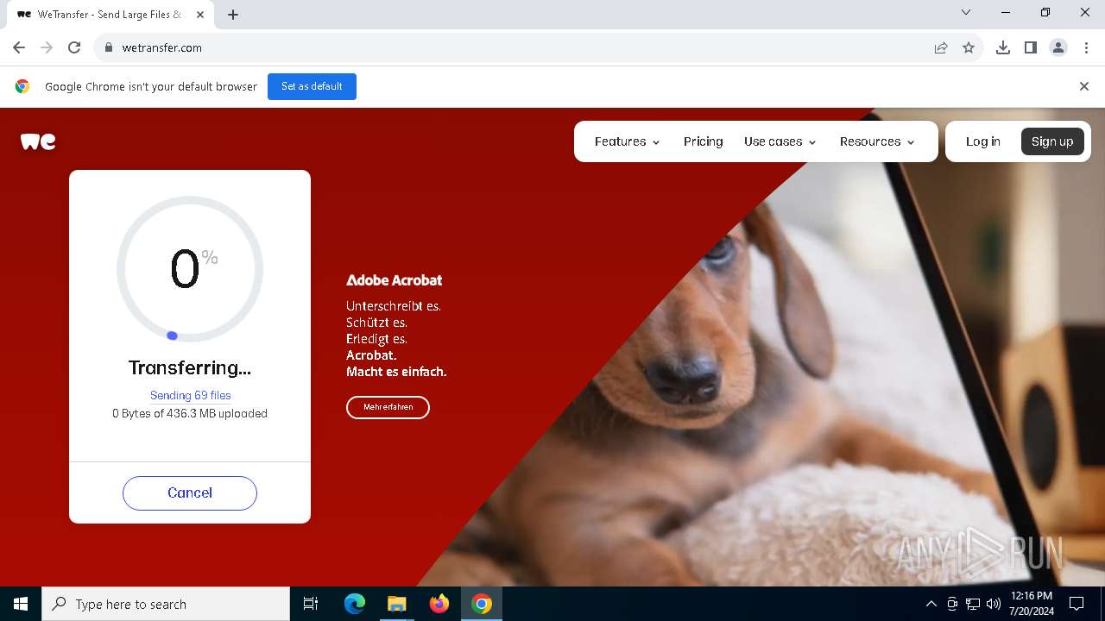Close the WeTransfer tab
Image resolution: width=1105 pixels, height=621 pixels.
point(200,15)
